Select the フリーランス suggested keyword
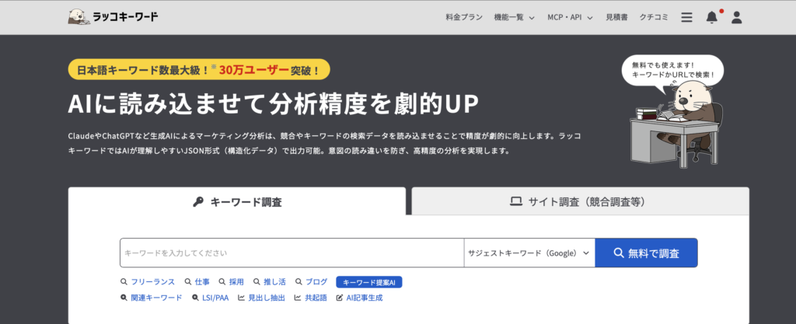The height and width of the screenshot is (324, 796). coord(153,282)
